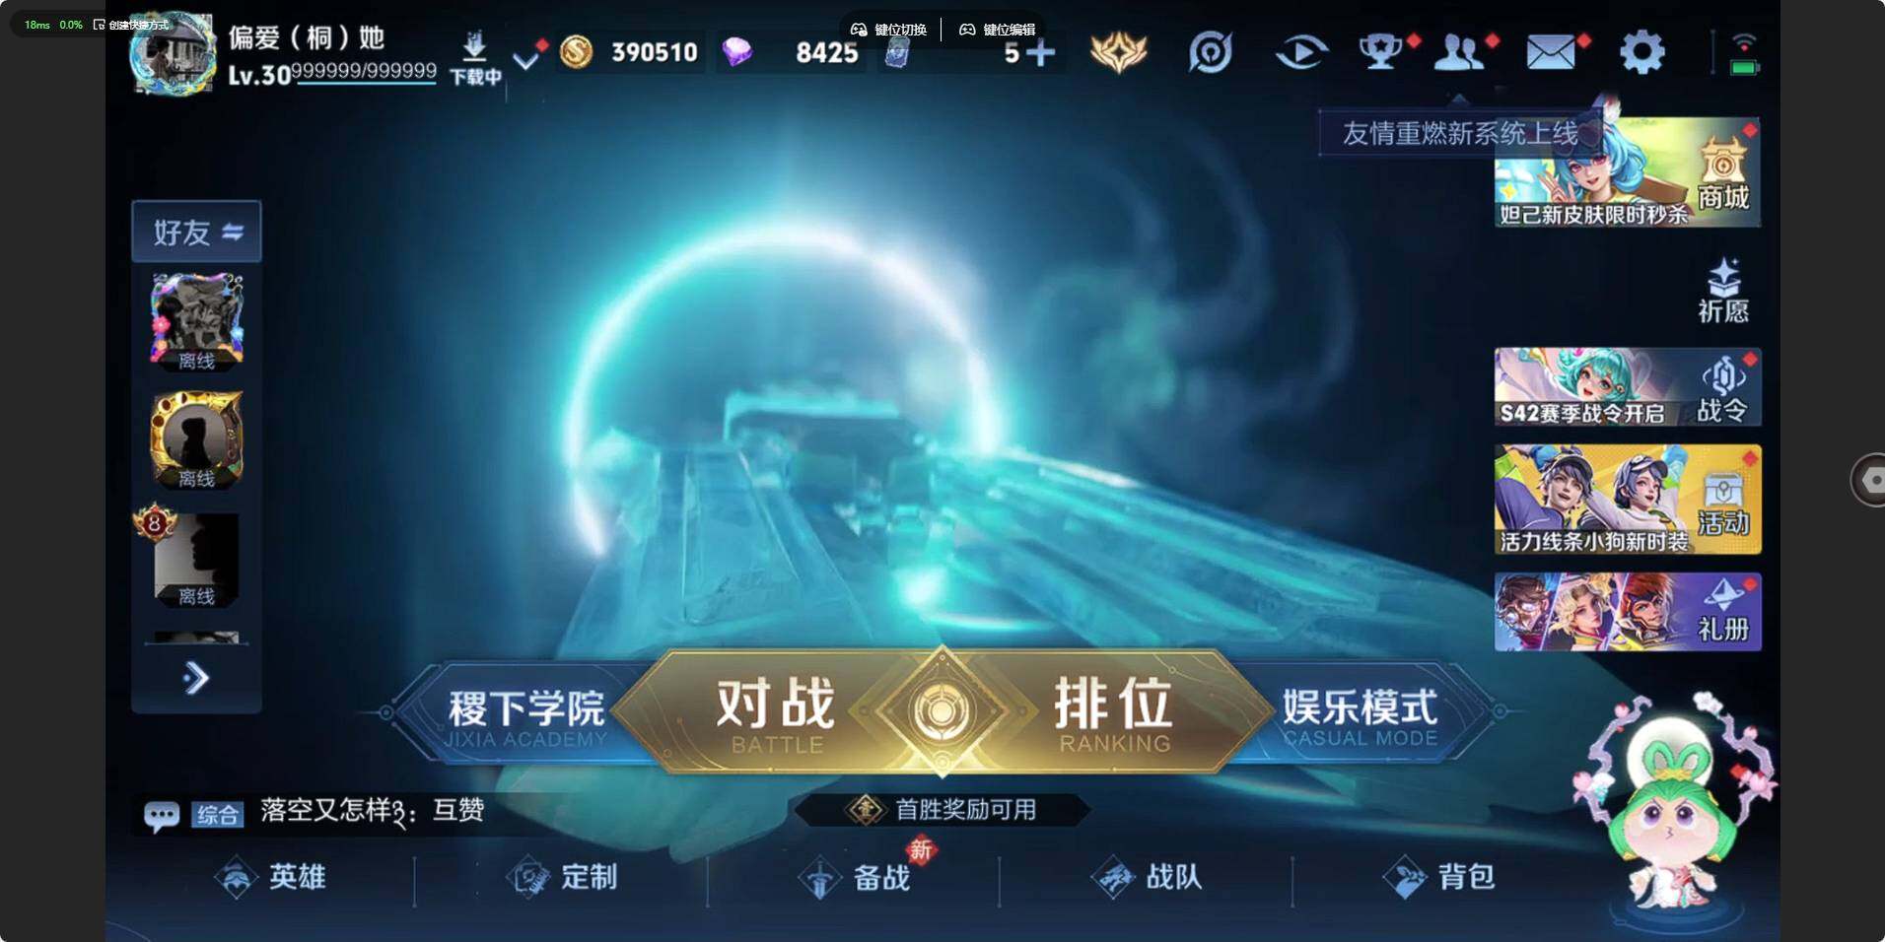1885x942 pixels.
Task: Expand friends panel with chevron arrow
Action: coord(196,678)
